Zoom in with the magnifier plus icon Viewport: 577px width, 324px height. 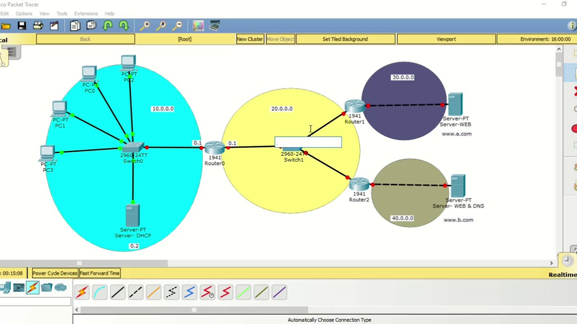click(145, 26)
